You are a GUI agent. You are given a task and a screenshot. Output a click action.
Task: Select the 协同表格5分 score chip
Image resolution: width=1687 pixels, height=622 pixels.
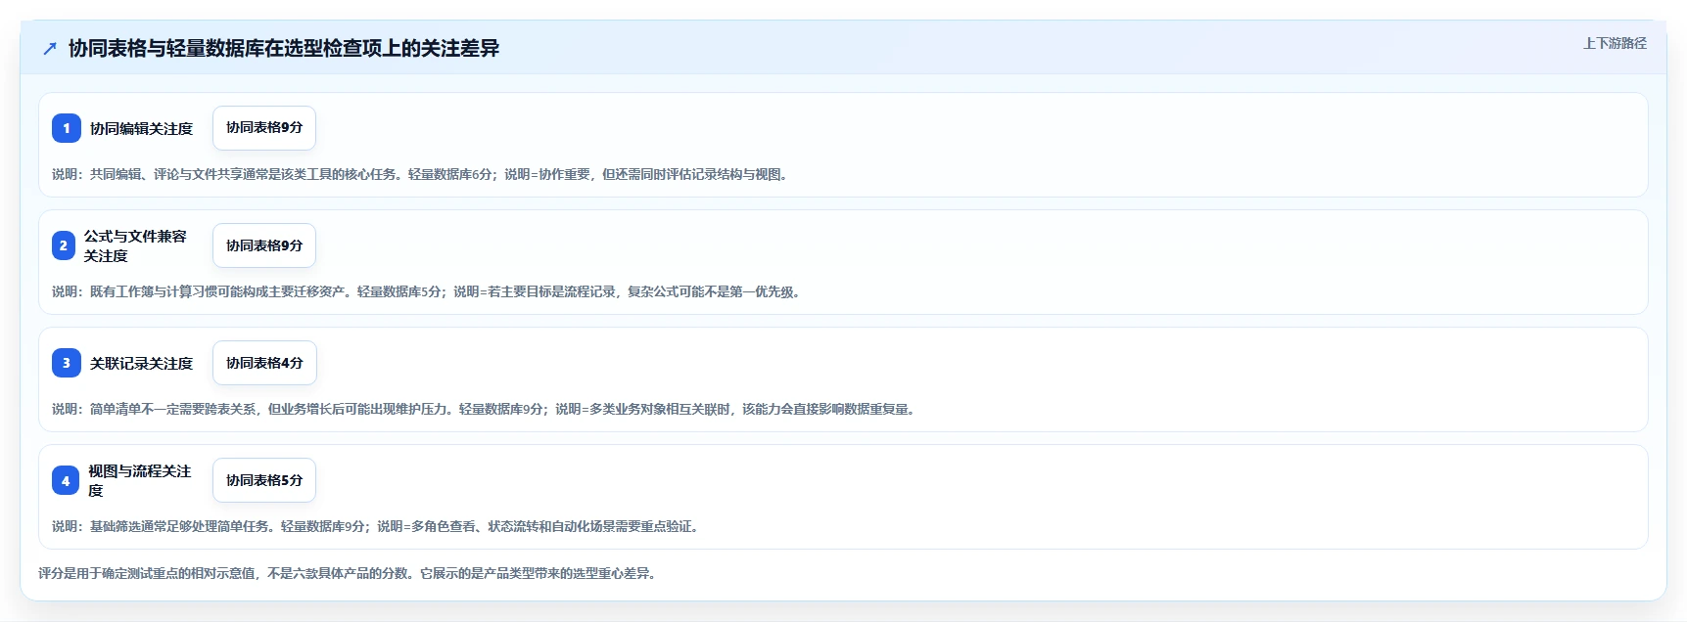click(264, 480)
